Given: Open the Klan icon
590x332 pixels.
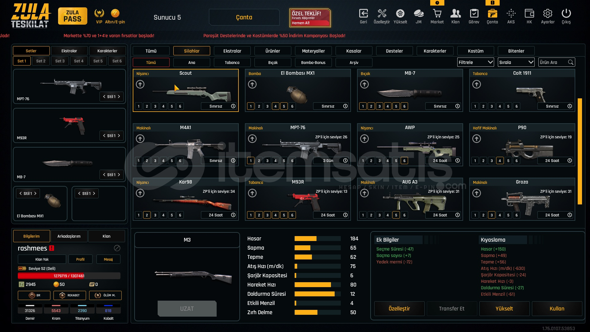Looking at the screenshot, I should coord(455,14).
